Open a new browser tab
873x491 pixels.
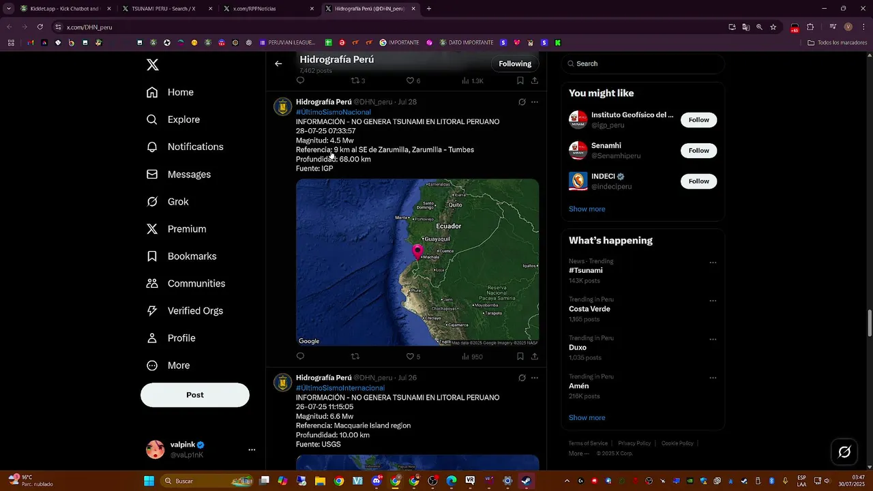(x=429, y=9)
